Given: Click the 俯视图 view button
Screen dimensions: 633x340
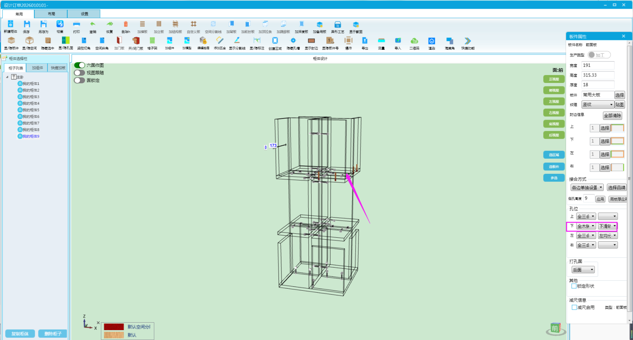Looking at the screenshot, I should pyautogui.click(x=554, y=90).
